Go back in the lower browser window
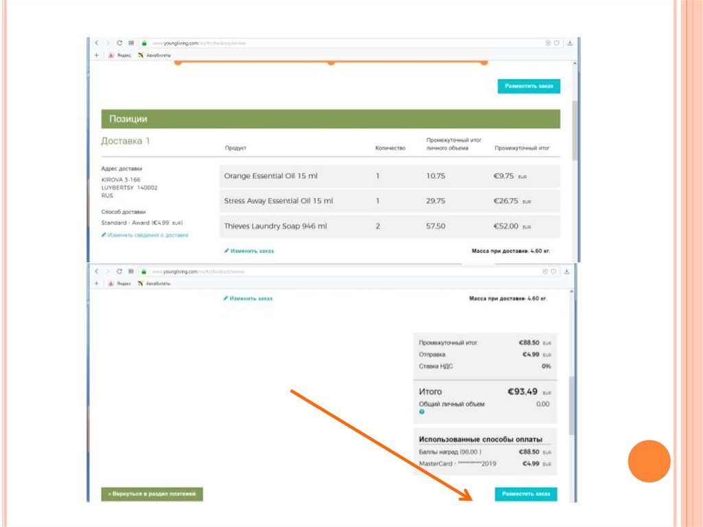Image resolution: width=703 pixels, height=527 pixels. [x=96, y=271]
